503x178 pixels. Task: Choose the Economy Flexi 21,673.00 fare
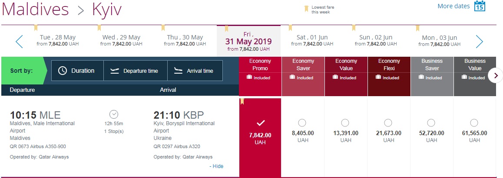coord(388,123)
